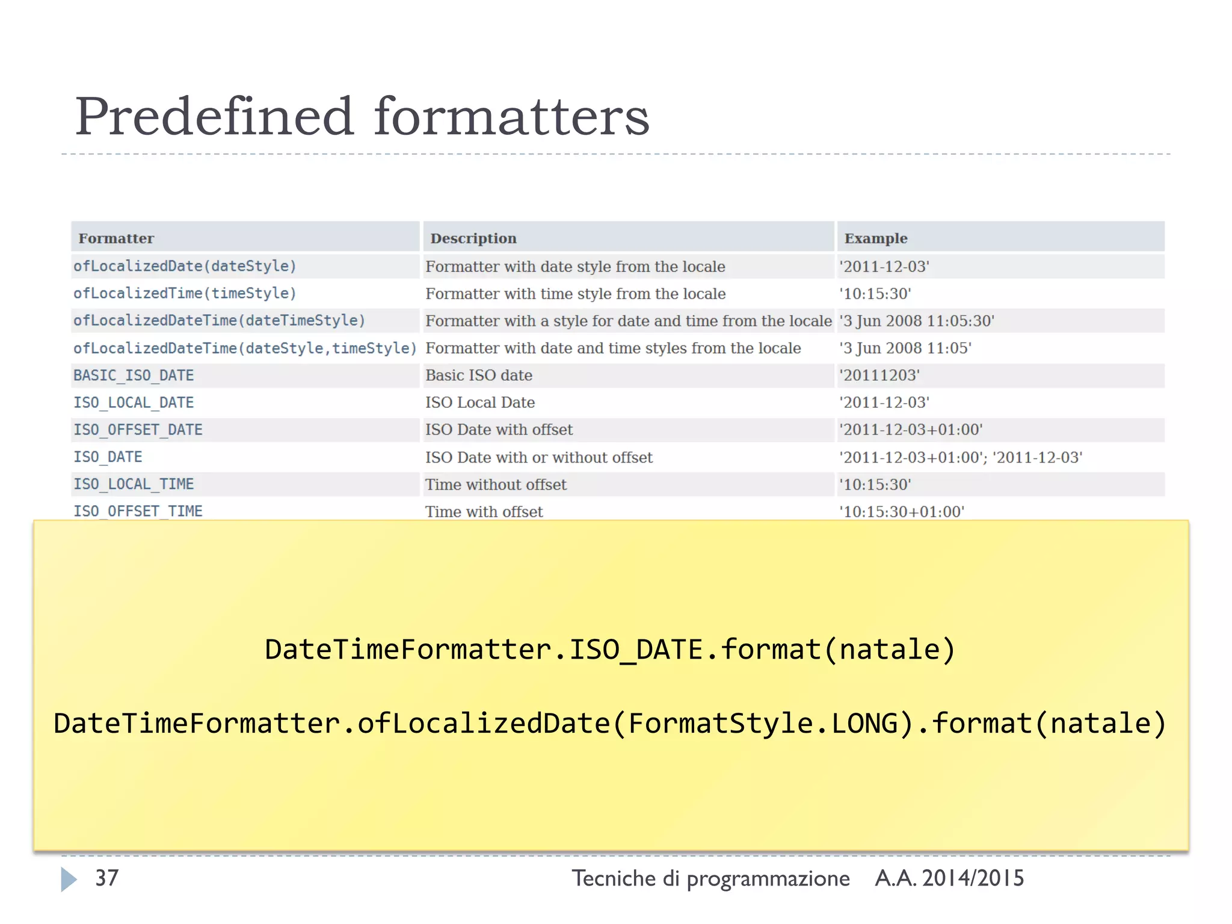Click the ISO_DATE row example values

click(961, 457)
